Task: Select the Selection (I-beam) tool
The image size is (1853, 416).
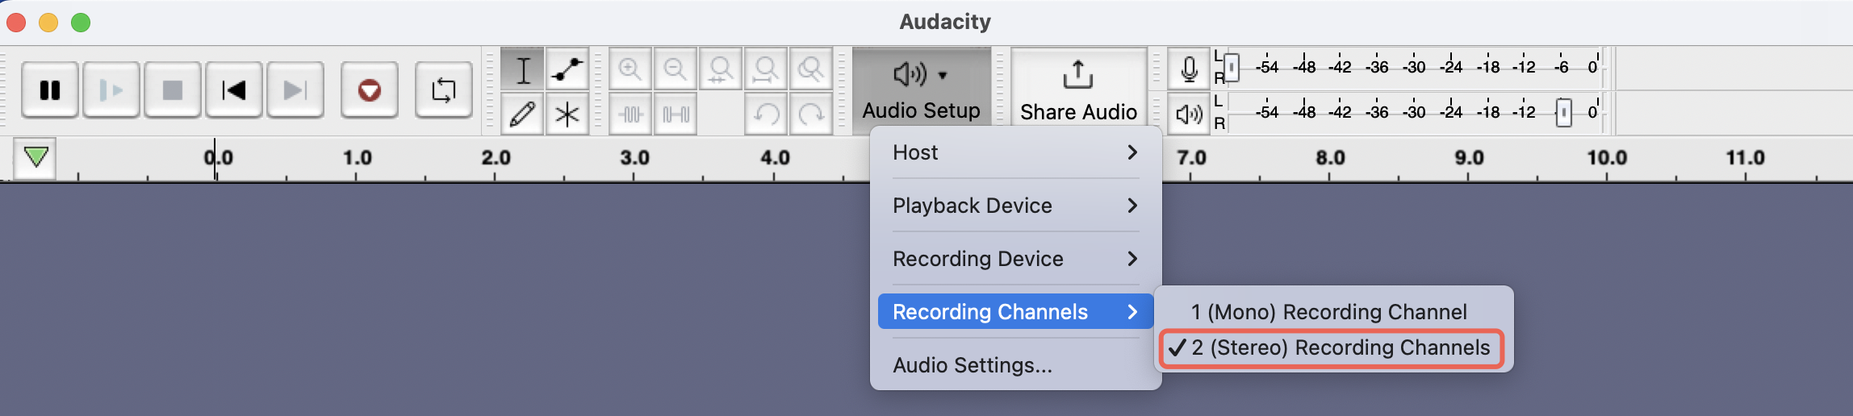Action: click(523, 69)
